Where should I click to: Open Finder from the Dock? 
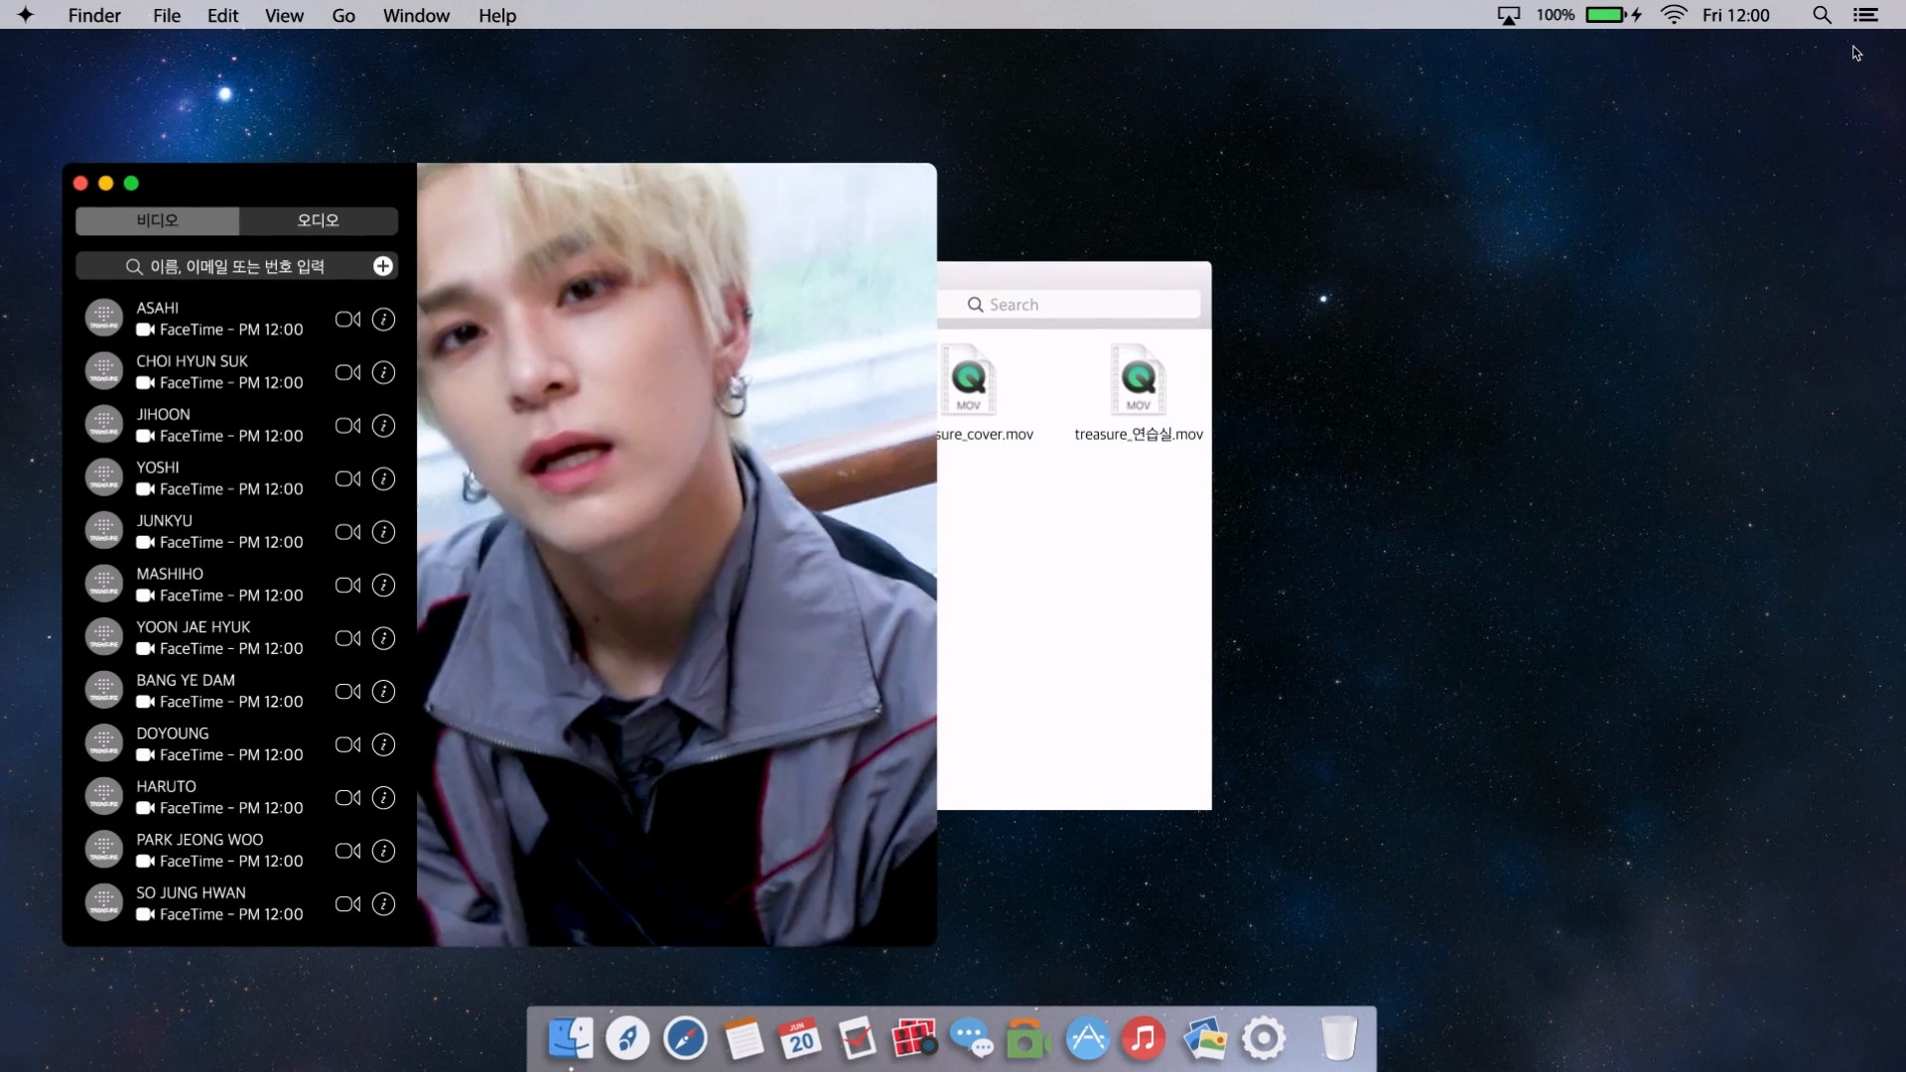[570, 1038]
